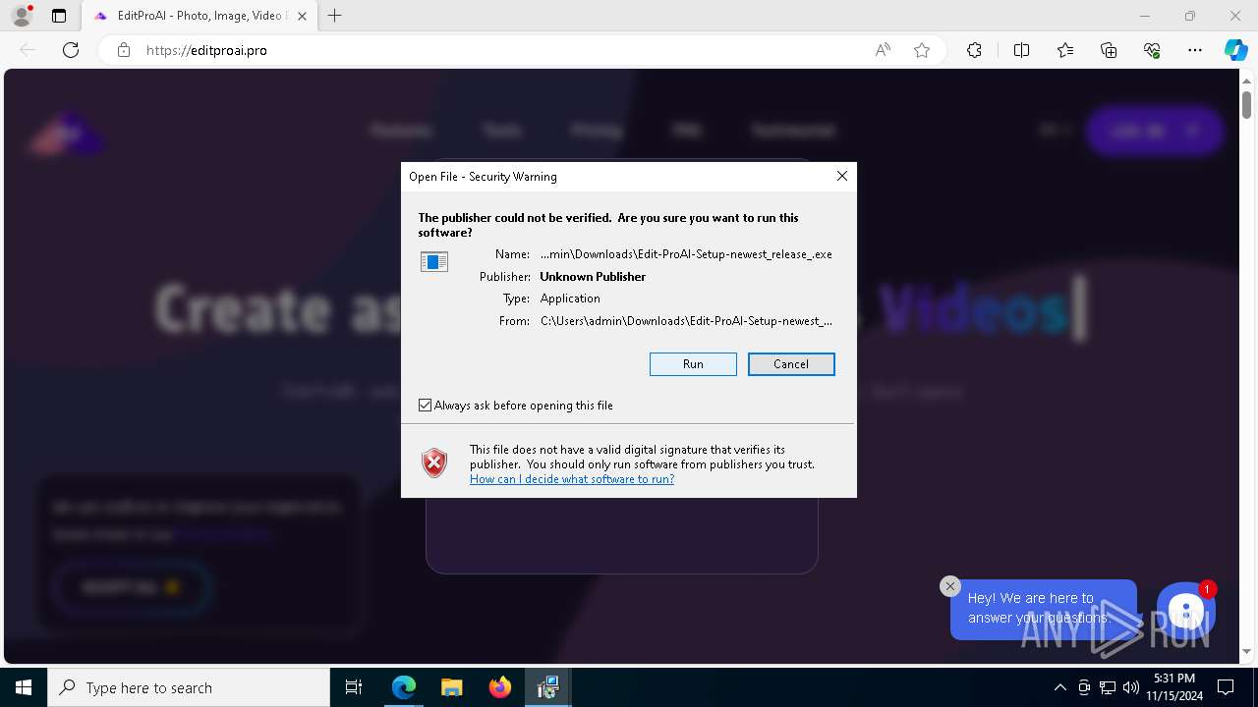Image resolution: width=1258 pixels, height=707 pixels.
Task: Toggle Read aloud icon in address bar
Action: [x=883, y=50]
